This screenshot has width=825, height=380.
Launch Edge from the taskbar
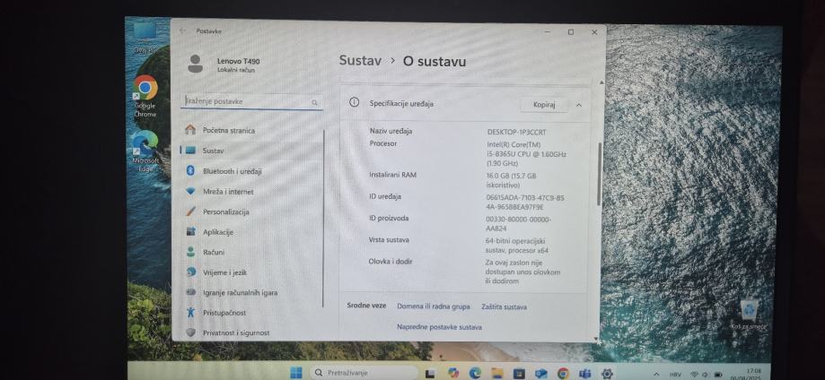(475, 373)
